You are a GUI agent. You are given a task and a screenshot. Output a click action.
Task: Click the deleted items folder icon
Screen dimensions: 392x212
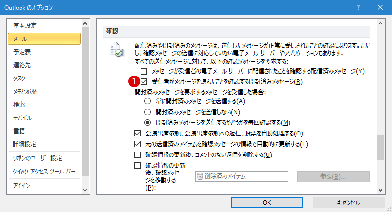[x=200, y=176]
